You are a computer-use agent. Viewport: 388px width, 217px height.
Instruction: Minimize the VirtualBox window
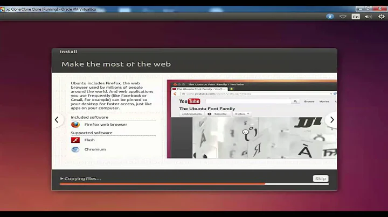pos(361,9)
